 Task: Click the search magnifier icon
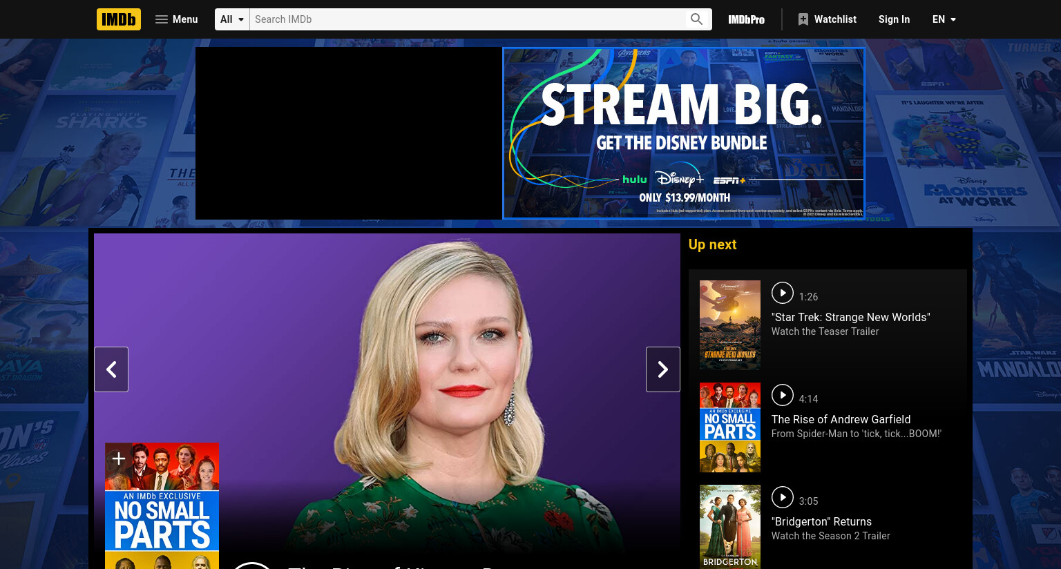[x=697, y=19]
